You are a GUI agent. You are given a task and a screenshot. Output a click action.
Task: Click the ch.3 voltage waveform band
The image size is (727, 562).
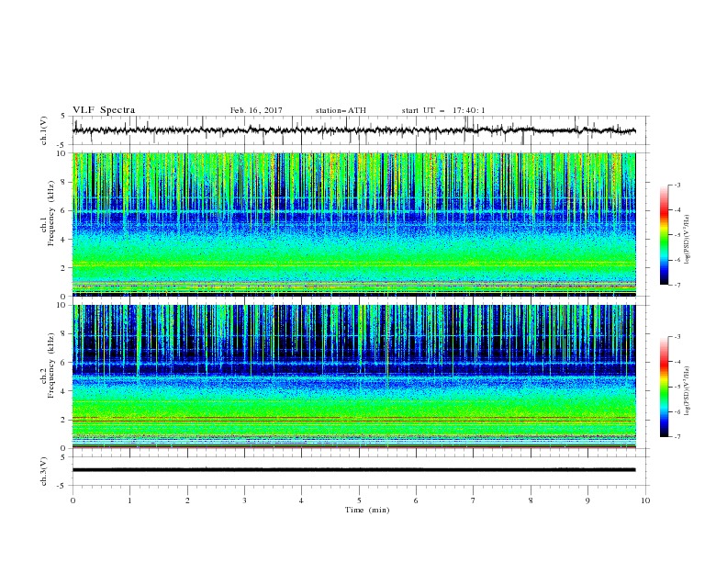point(353,470)
